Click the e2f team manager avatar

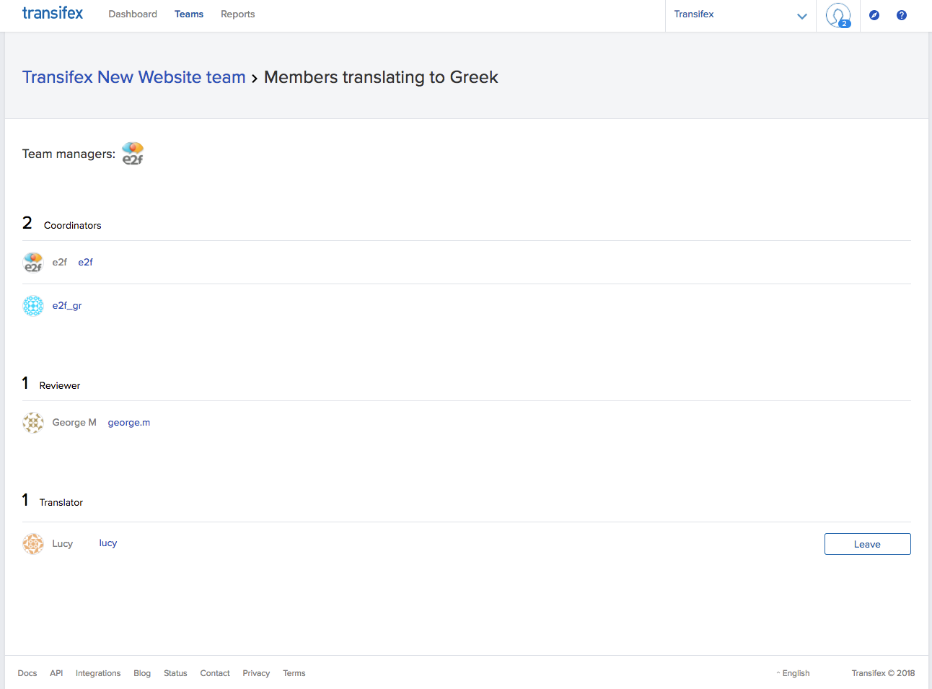tap(133, 154)
